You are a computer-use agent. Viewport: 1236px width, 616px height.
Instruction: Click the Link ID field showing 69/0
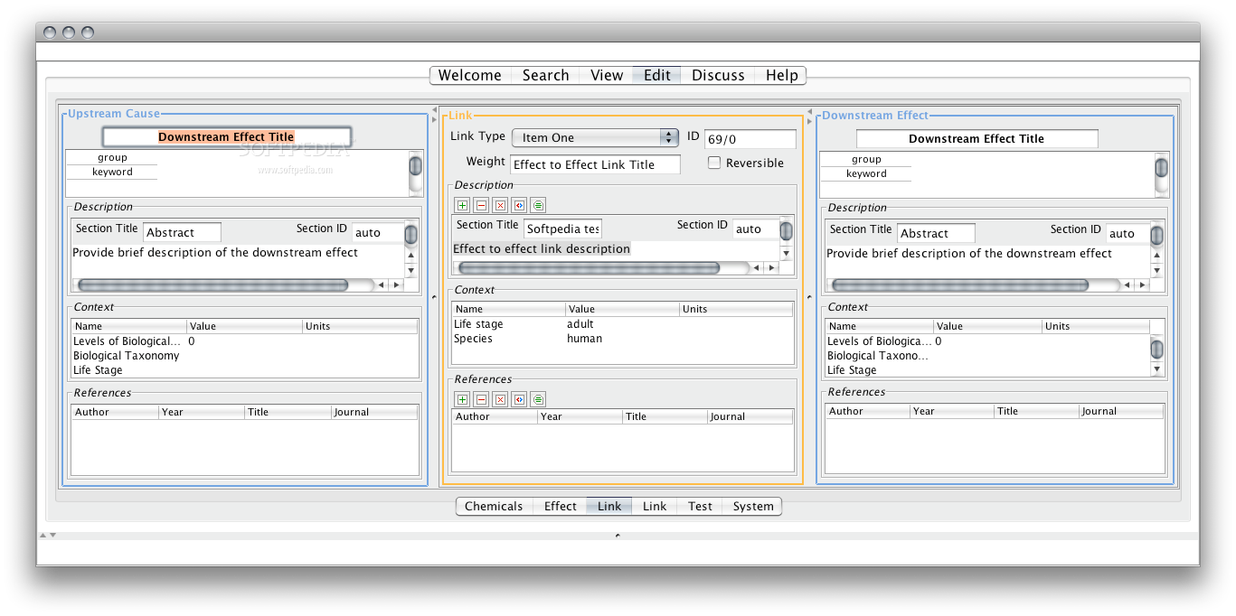pyautogui.click(x=750, y=139)
